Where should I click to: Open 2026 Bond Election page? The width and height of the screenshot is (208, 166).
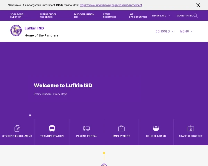pos(17,16)
